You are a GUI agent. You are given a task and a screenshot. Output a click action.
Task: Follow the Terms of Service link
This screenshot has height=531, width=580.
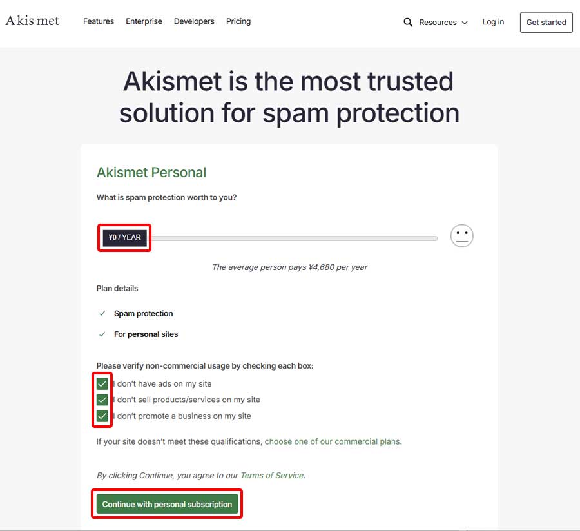[271, 476]
